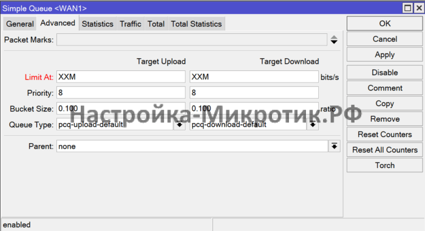Click Reset All Counters button
Screen dimensions: 425x231
384,150
